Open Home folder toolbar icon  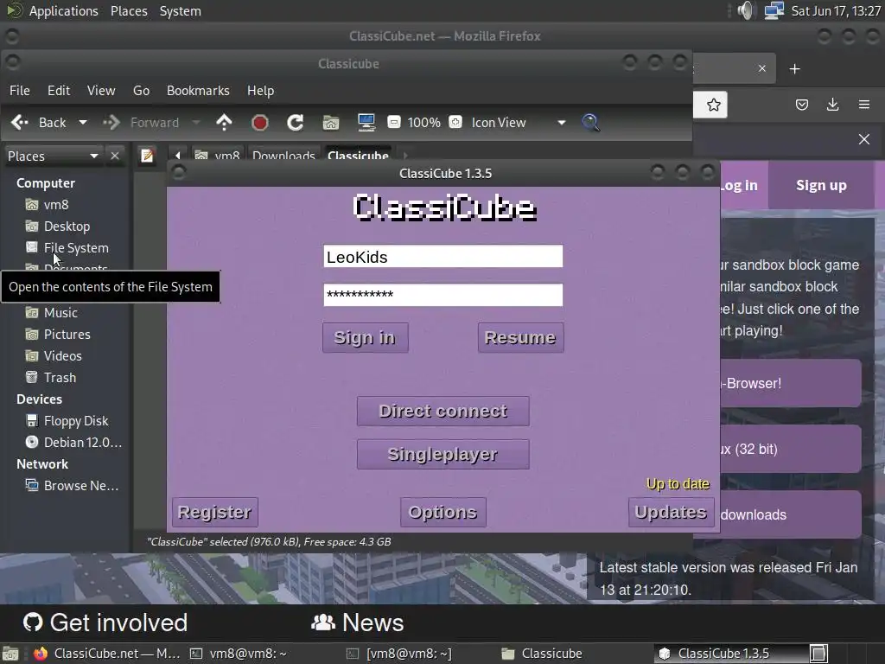[331, 123]
